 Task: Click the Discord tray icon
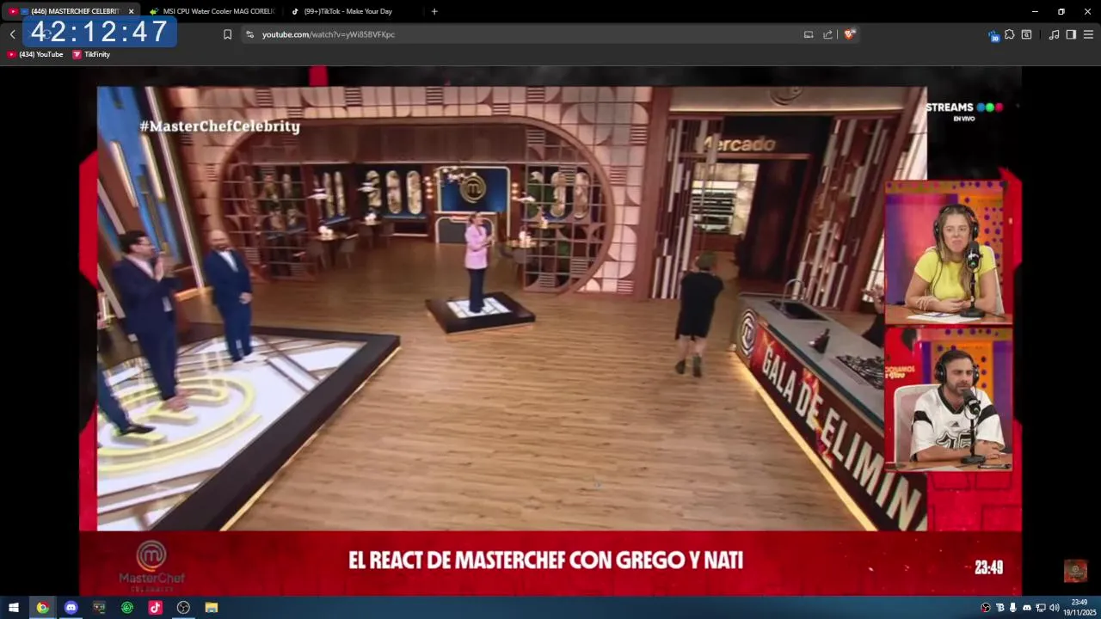[x=1027, y=608]
